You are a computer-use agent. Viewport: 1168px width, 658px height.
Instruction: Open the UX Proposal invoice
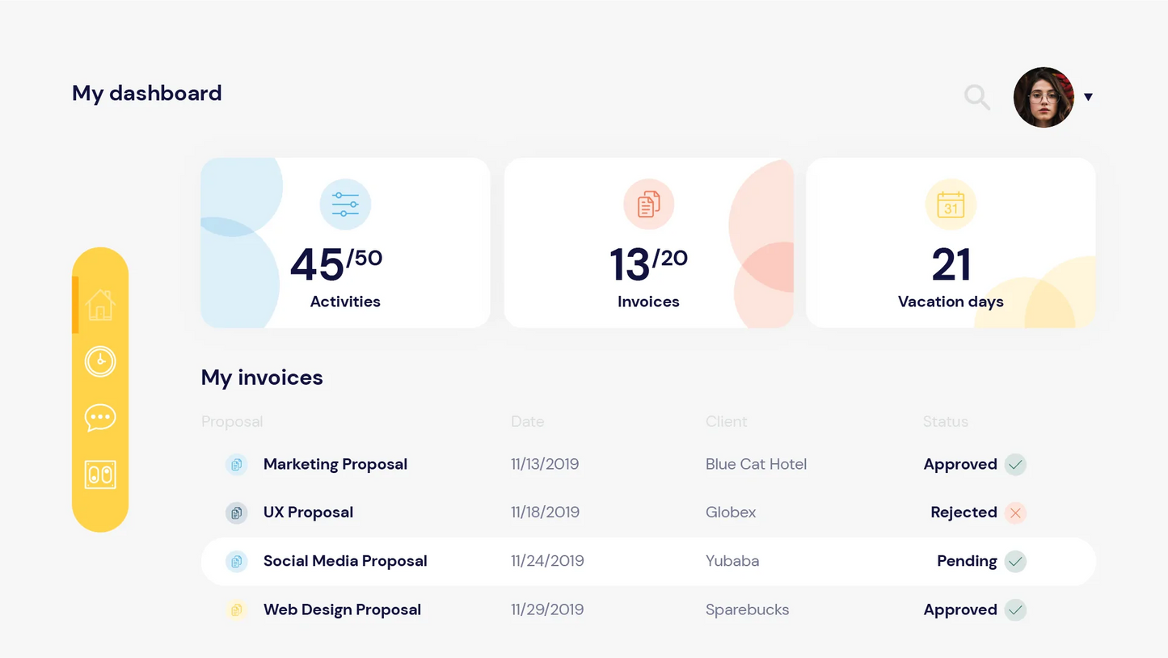308,512
